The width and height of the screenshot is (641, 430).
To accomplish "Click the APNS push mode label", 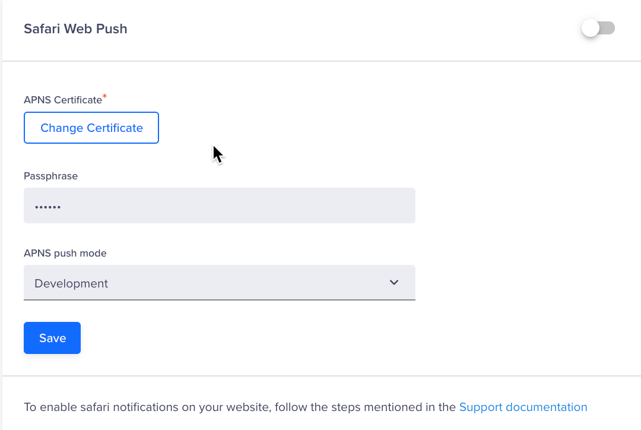I will [x=65, y=253].
